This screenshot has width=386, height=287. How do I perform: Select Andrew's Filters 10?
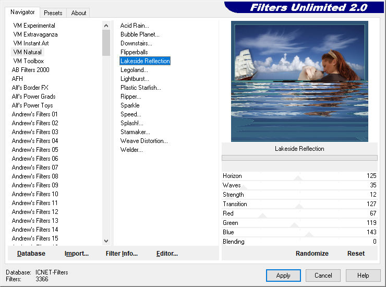point(35,194)
